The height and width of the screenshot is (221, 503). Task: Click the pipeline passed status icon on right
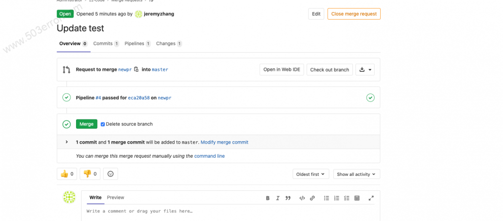[x=370, y=97]
